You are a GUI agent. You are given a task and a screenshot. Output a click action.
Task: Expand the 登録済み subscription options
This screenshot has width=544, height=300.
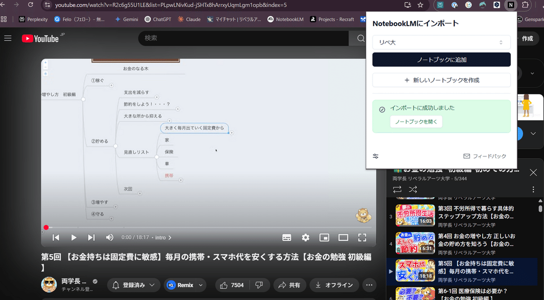point(152,285)
